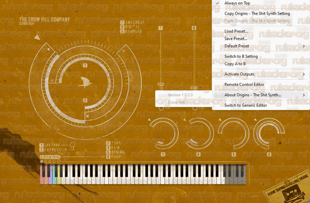
Task: Expand the About Origins - The Shit Synth submenu
Action: [x=261, y=95]
